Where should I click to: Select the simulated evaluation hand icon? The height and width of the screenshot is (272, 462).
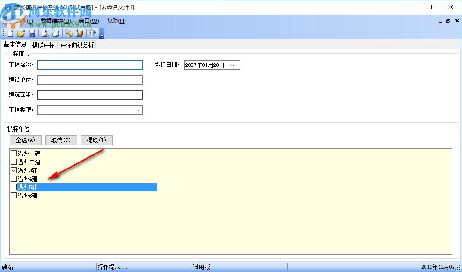click(68, 33)
